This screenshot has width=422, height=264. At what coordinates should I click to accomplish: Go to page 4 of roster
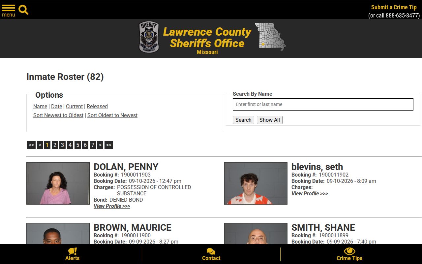click(70, 145)
